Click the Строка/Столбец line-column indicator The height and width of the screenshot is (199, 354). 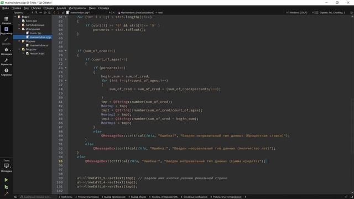pyautogui.click(x=332, y=13)
